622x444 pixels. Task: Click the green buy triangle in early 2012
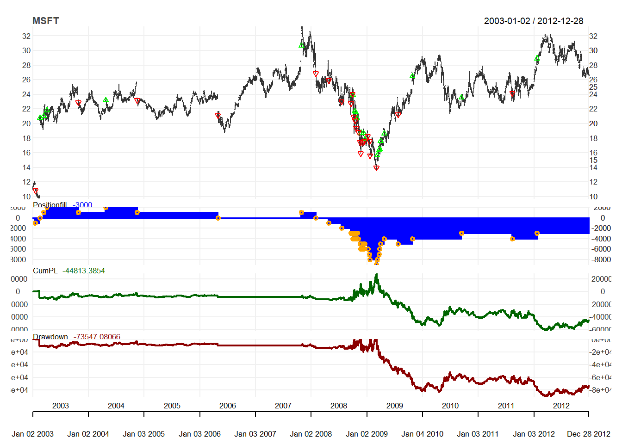(x=537, y=59)
